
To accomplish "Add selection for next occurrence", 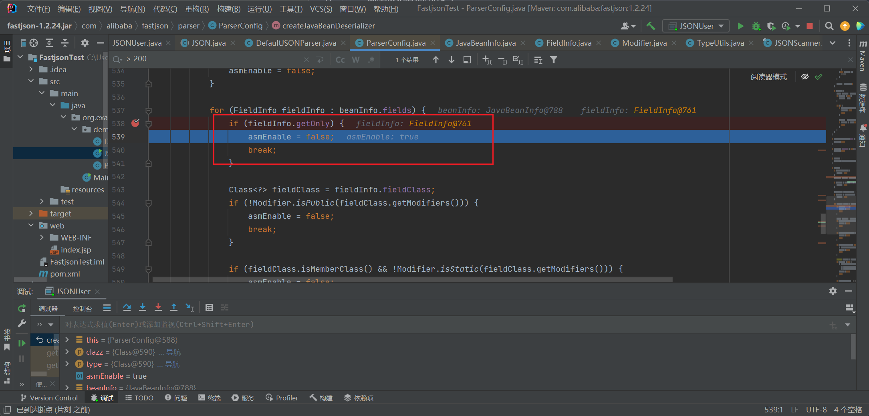I will tap(487, 60).
